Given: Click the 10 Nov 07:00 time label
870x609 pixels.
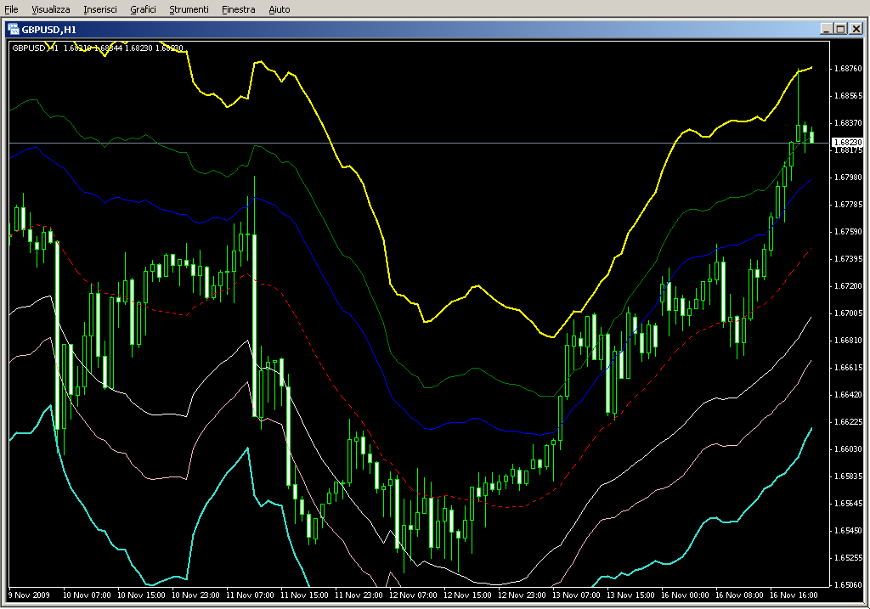Looking at the screenshot, I should pyautogui.click(x=87, y=595).
